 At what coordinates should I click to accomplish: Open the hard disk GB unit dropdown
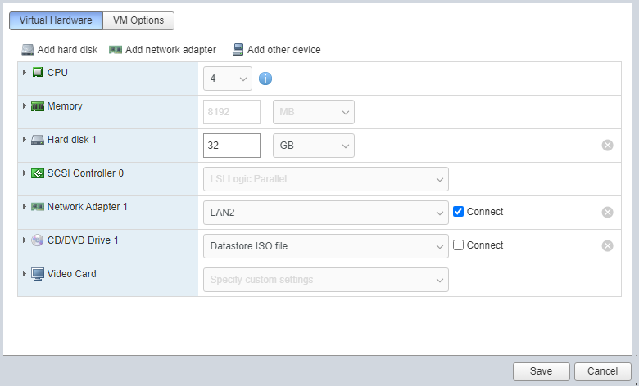coord(314,146)
